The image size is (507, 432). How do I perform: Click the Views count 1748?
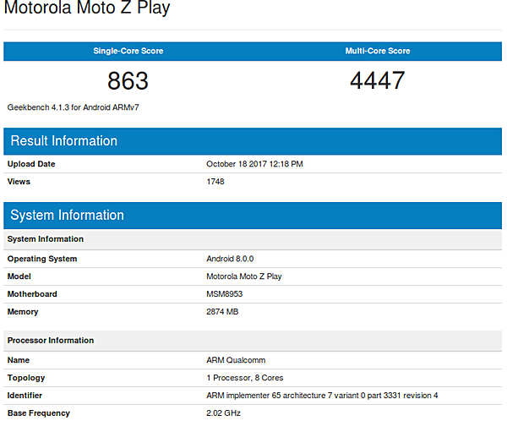click(215, 181)
